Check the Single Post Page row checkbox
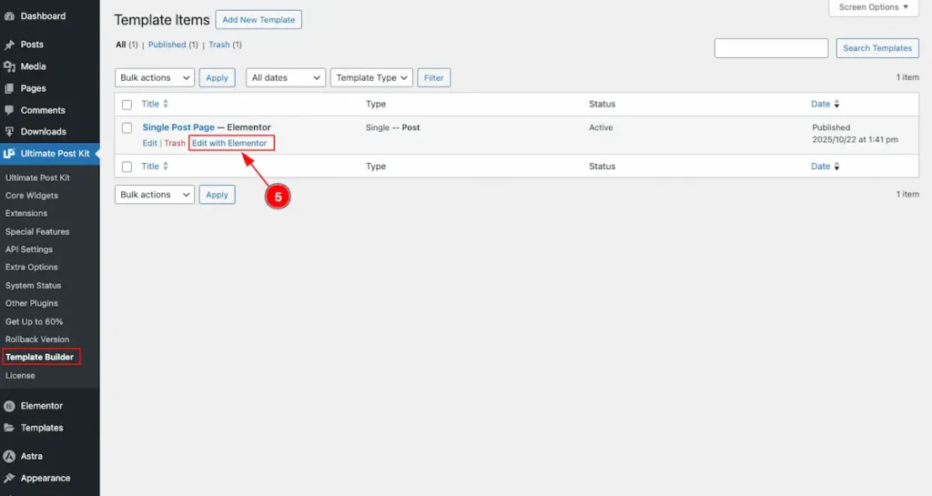The height and width of the screenshot is (496, 932). click(x=127, y=128)
